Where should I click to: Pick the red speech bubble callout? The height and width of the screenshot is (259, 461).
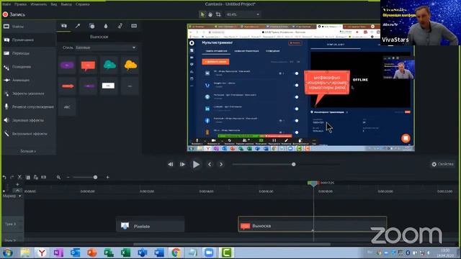pyautogui.click(x=88, y=65)
